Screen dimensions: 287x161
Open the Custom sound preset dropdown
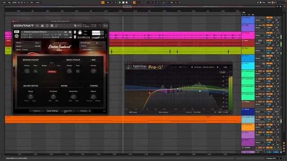coord(92,46)
